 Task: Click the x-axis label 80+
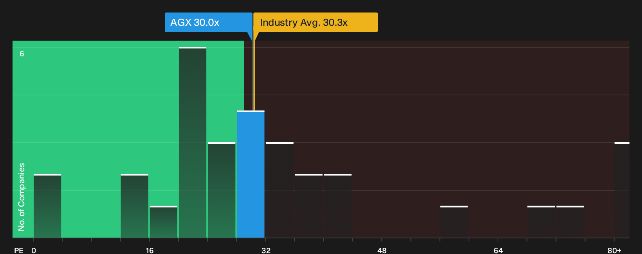[x=614, y=250]
